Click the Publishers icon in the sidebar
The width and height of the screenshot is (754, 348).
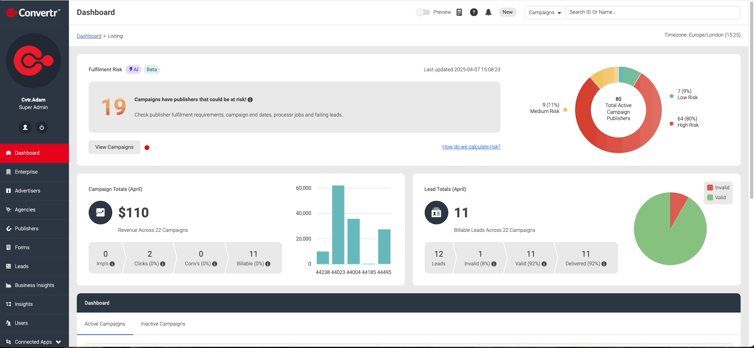(8, 228)
